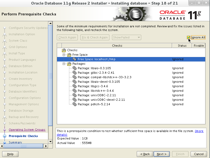Click the Fix & Check Again button

(95, 37)
